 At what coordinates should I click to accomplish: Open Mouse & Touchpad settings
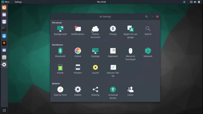pyautogui.click(x=130, y=54)
